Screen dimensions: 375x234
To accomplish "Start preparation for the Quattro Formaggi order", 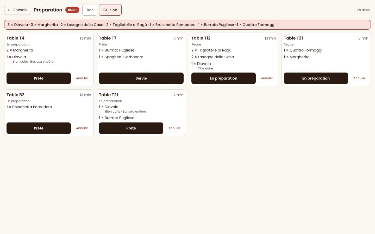I will (316, 78).
